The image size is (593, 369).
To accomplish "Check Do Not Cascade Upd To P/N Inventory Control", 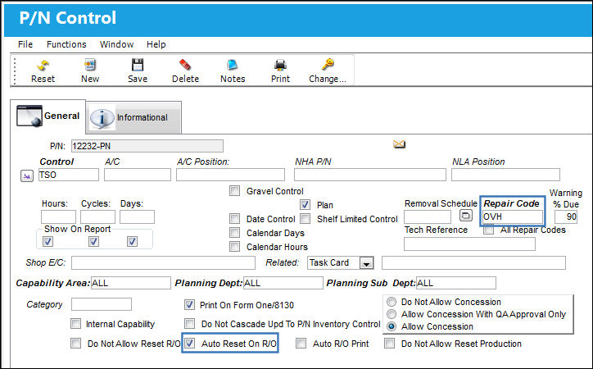I will (189, 324).
